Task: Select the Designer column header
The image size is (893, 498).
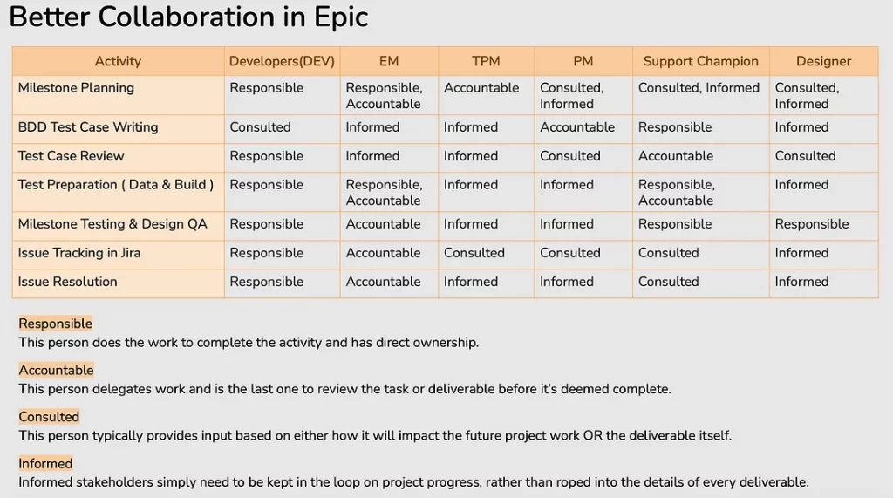Action: coord(823,61)
